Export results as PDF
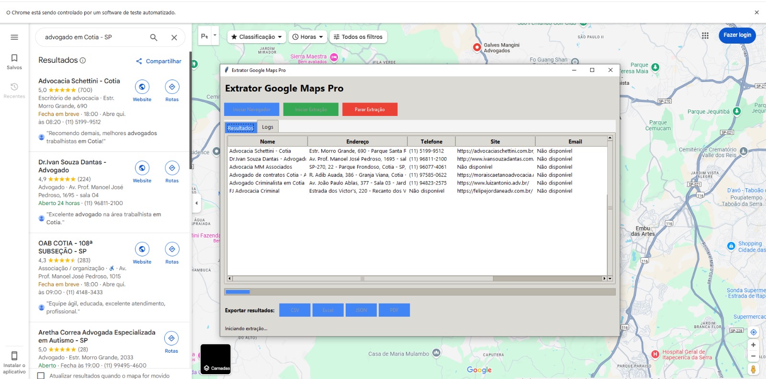This screenshot has height=379, width=766. (x=394, y=310)
